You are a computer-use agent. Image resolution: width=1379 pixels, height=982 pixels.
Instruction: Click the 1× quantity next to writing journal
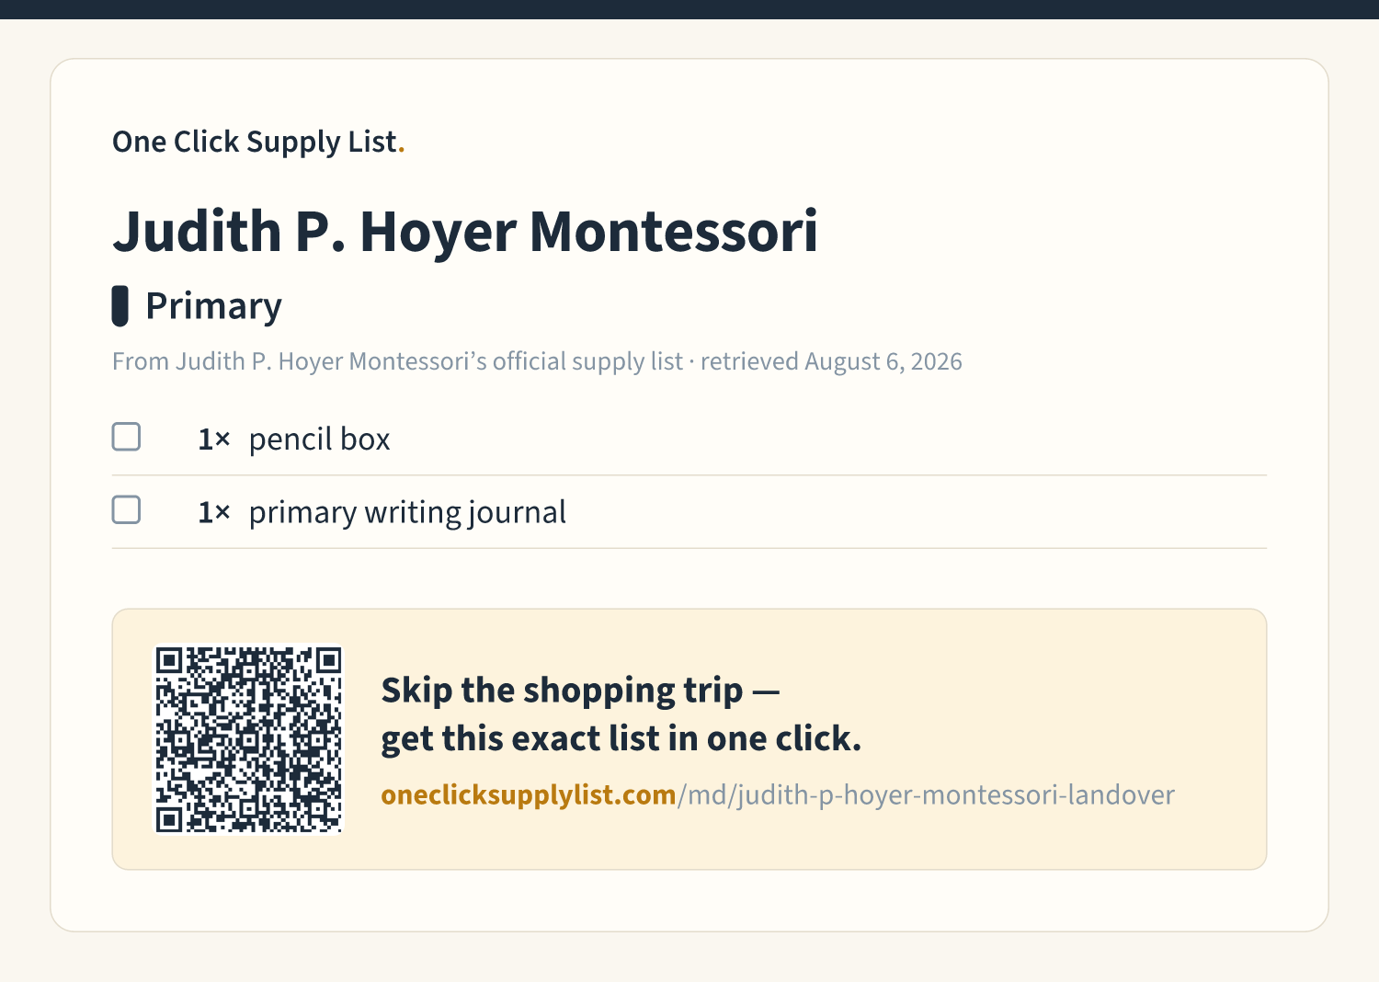point(214,512)
